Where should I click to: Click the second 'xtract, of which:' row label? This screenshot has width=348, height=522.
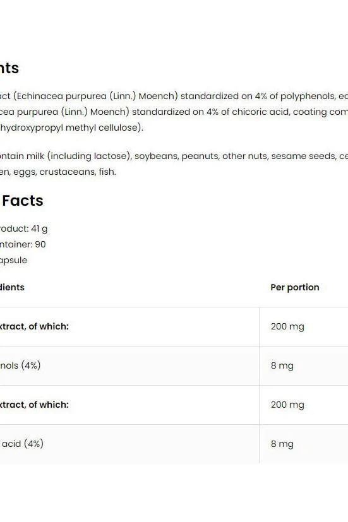34,405
